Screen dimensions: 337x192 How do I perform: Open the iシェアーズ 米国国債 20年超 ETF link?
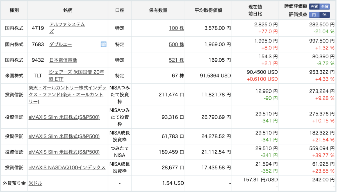point(76,75)
